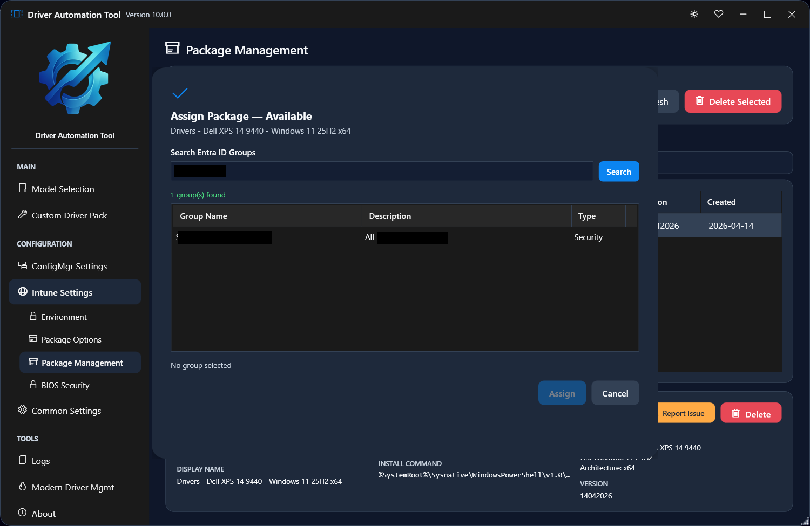810x526 pixels.
Task: Click the Environment lock icon
Action: coord(33,316)
